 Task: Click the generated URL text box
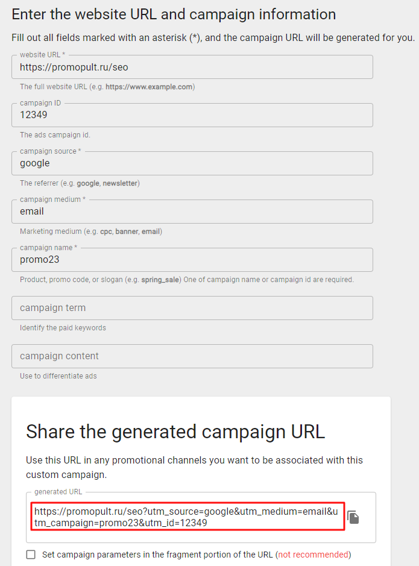coord(187,517)
